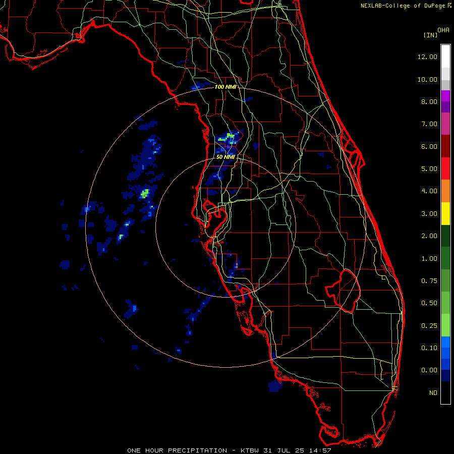This screenshot has width=454, height=454.
Task: Select the white swatch in the legend
Action: click(445, 56)
